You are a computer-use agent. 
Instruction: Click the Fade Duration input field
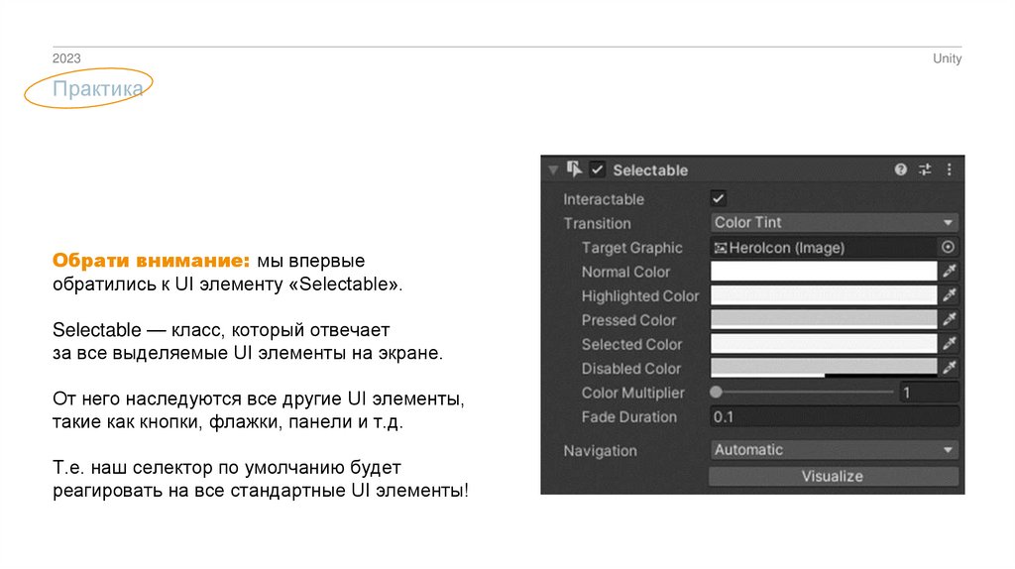point(834,417)
